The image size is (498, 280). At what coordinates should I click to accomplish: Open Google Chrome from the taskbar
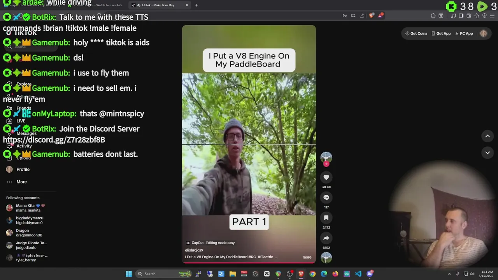pos(312,274)
